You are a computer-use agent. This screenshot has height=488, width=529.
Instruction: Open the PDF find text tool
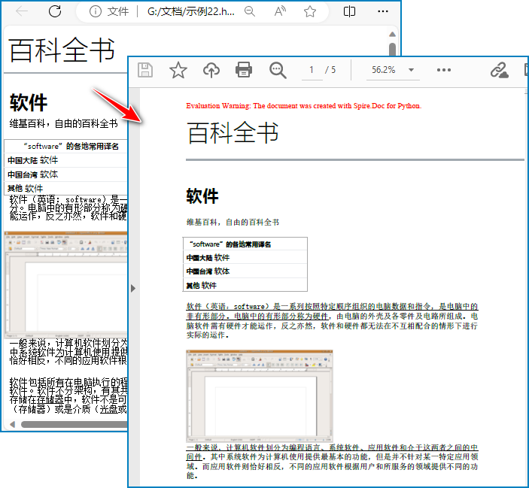tap(278, 70)
